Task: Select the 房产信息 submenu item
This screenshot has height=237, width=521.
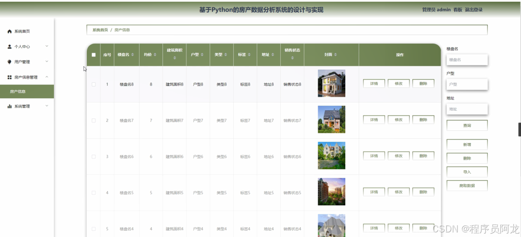Action: click(x=18, y=91)
